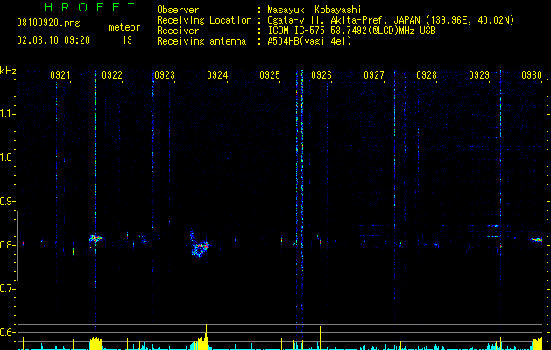Click the 0921 time marker
This screenshot has width=551, height=350.
60,75
